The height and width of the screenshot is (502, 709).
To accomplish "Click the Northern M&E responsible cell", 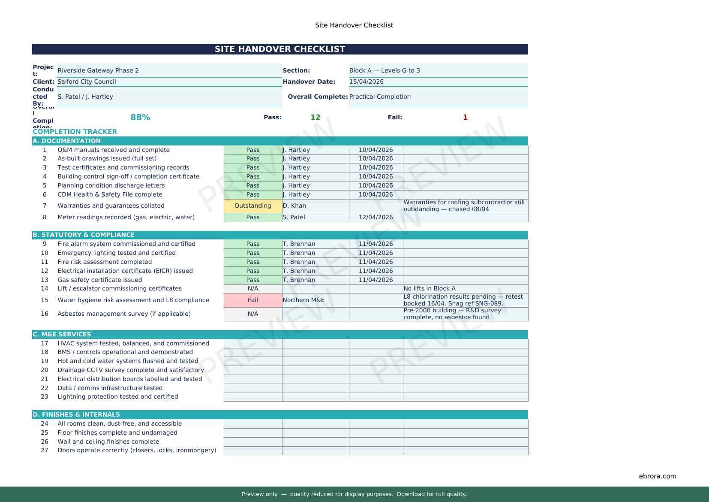I will (x=315, y=300).
